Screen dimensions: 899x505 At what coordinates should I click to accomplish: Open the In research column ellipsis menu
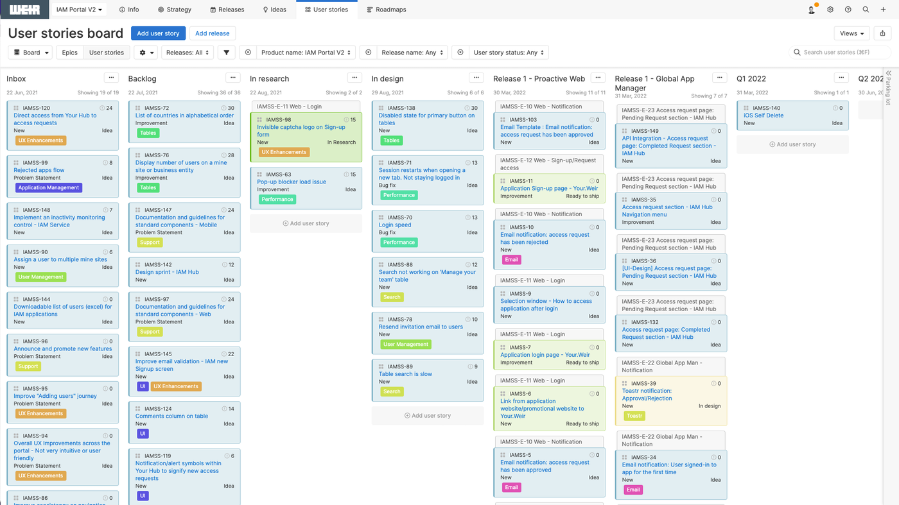(x=354, y=78)
